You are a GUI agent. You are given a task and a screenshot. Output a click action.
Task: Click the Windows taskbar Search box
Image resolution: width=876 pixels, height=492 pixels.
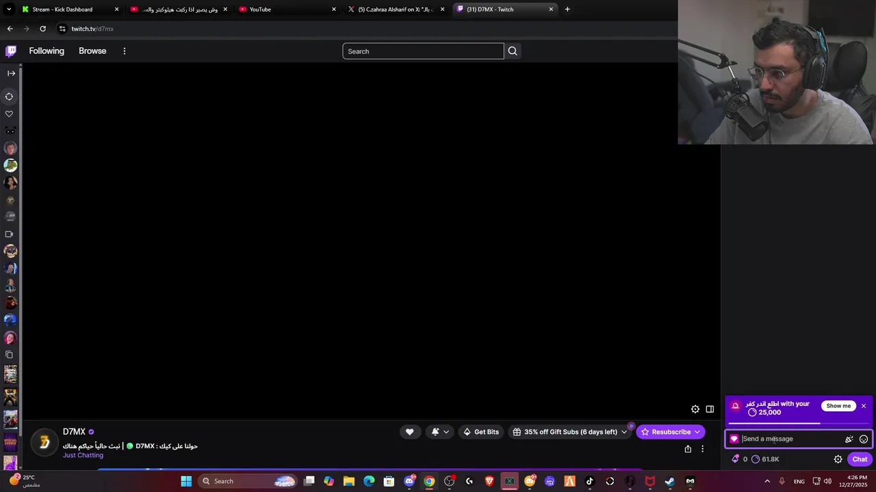coord(248,481)
